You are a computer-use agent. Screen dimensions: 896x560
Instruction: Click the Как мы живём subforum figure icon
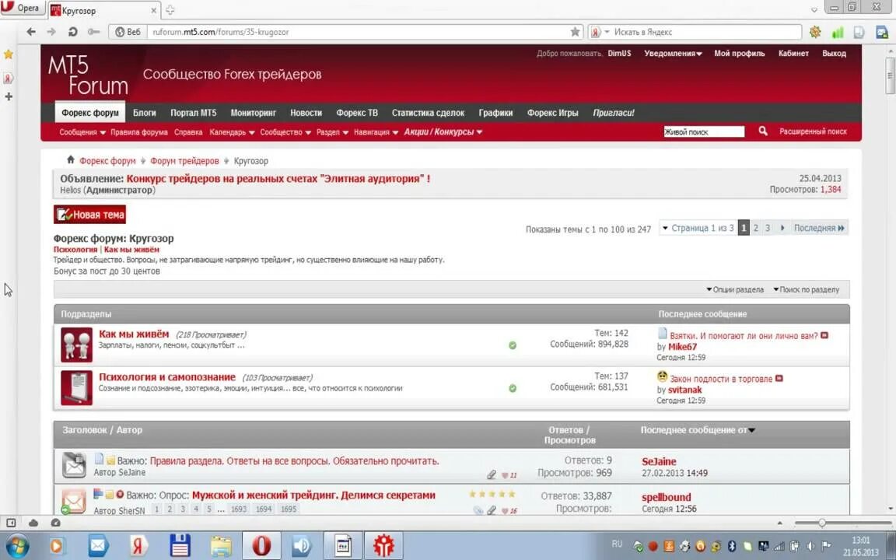pos(76,345)
